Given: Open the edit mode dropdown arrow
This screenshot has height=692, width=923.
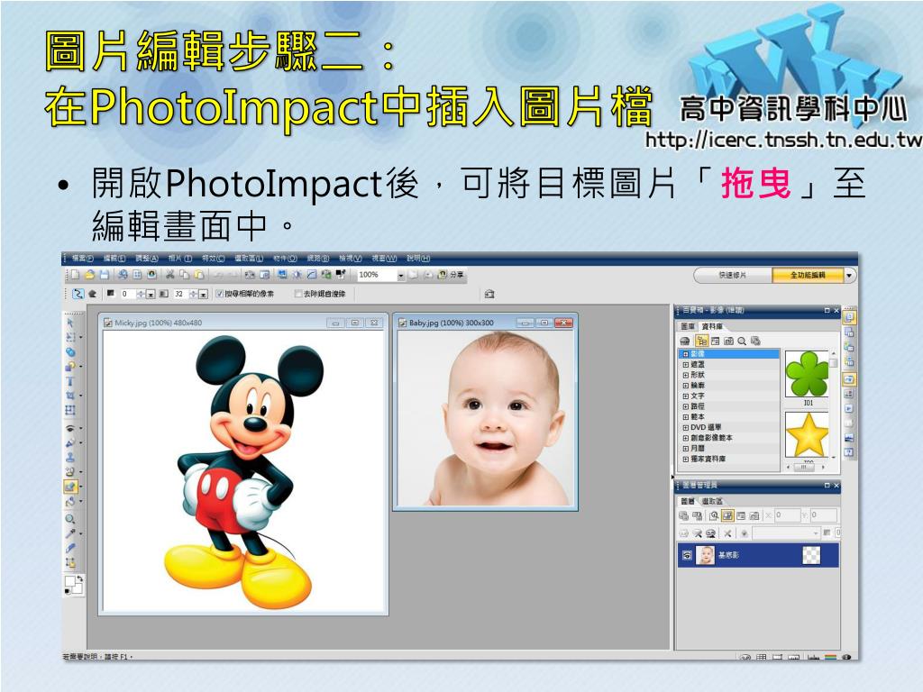Looking at the screenshot, I should 849,275.
